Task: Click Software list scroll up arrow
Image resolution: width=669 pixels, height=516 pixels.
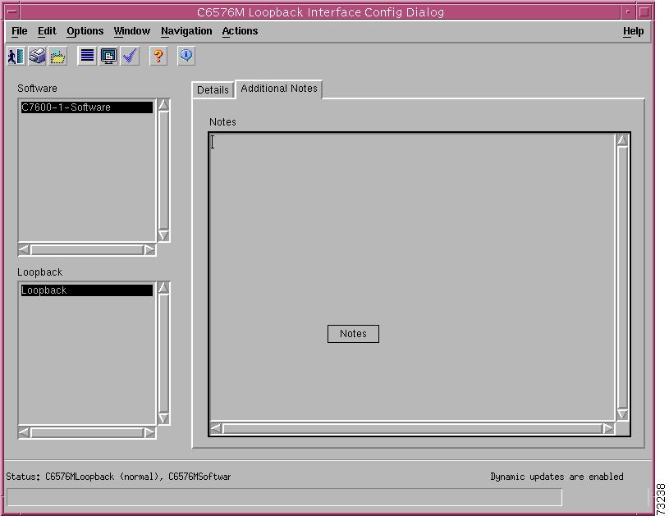Action: click(x=164, y=105)
